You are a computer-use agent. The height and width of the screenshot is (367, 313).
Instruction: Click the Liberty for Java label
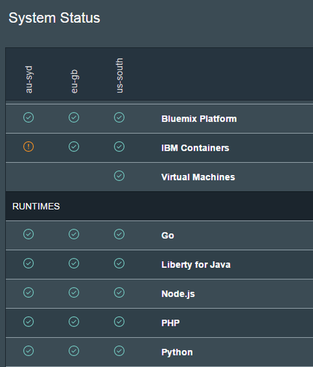pos(196,264)
